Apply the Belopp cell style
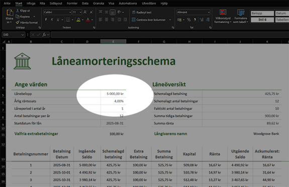This screenshot has height=187, width=289. pyautogui.click(x=262, y=13)
